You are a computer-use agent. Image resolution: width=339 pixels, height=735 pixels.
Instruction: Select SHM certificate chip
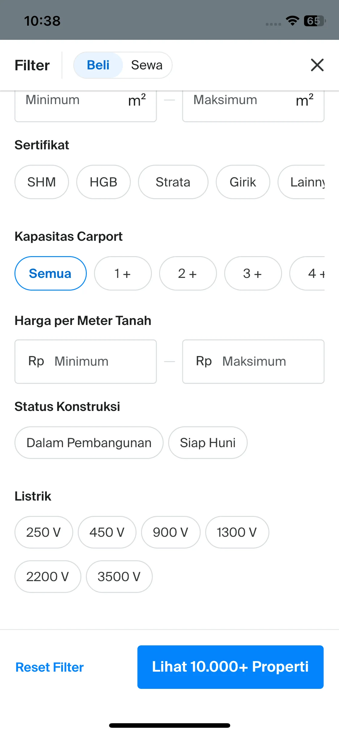point(42,182)
